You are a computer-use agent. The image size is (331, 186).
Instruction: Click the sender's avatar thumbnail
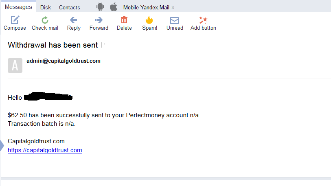coord(15,65)
